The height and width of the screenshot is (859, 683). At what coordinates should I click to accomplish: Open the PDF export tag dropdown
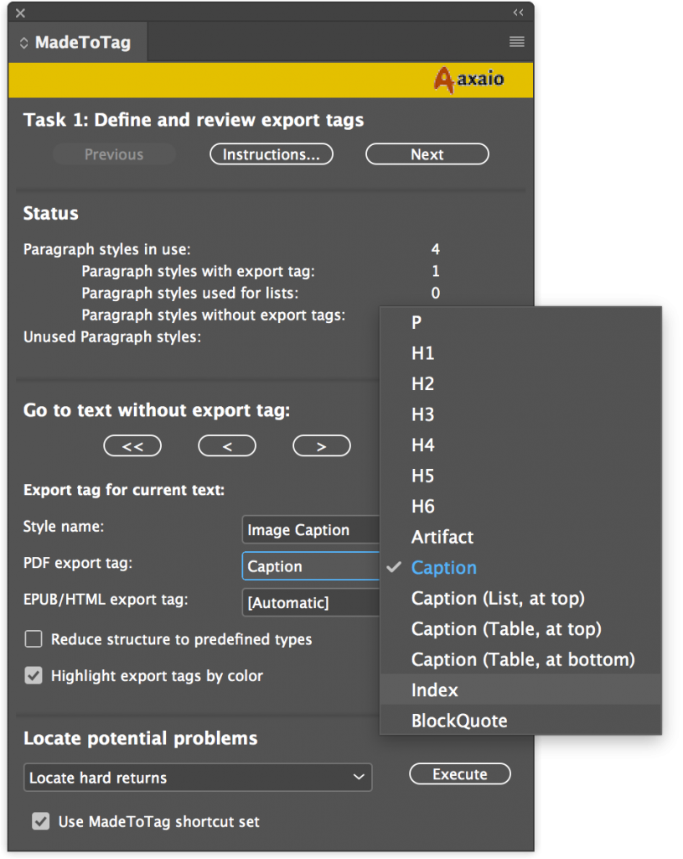tap(311, 566)
